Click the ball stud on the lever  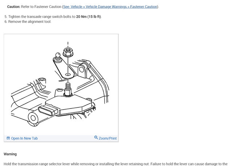pos(58,57)
